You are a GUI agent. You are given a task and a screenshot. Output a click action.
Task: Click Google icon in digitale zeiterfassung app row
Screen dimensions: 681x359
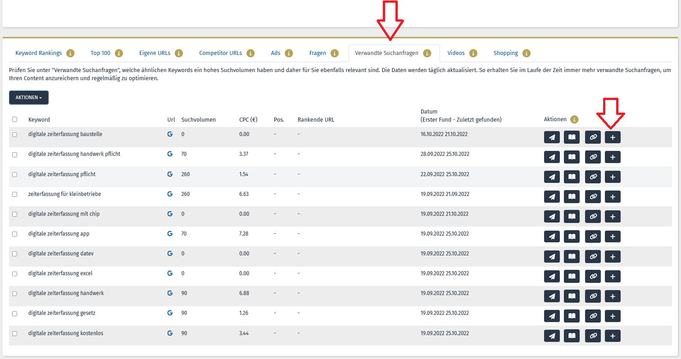pyautogui.click(x=170, y=234)
